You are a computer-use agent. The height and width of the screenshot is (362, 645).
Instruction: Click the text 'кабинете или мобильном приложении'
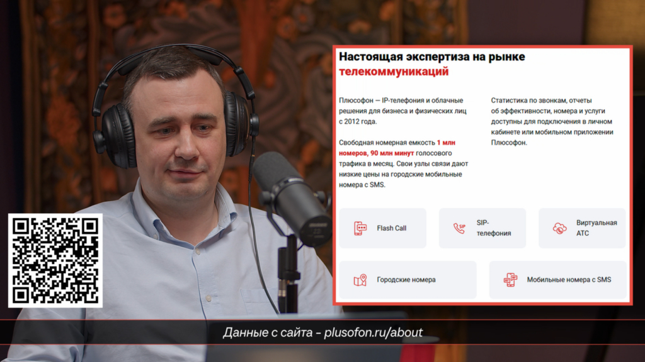click(552, 132)
